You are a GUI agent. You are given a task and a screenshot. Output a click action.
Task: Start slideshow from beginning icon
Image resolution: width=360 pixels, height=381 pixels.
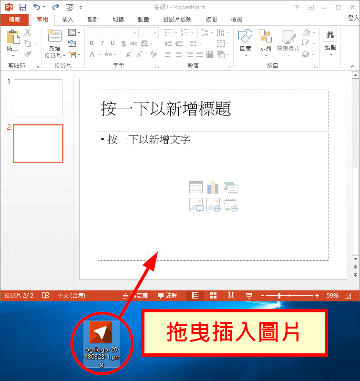[x=70, y=7]
